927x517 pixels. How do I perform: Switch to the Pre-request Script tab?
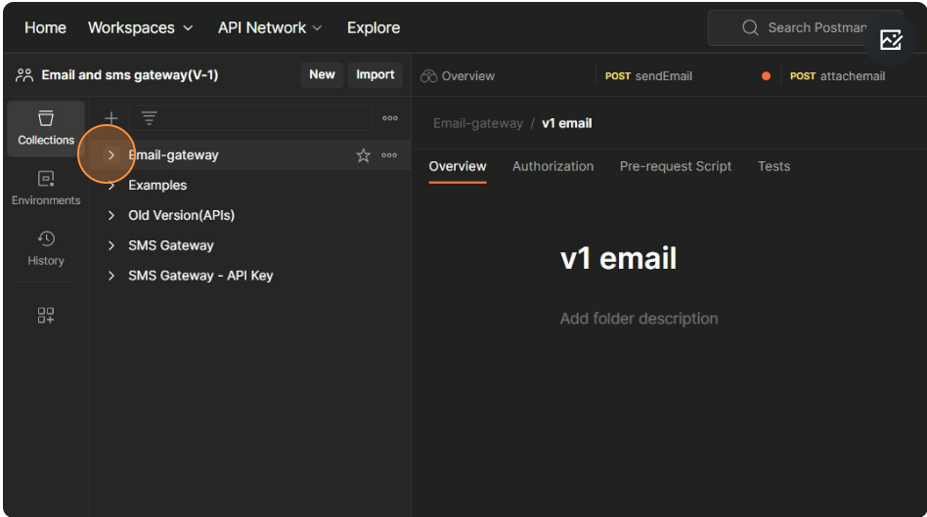[x=675, y=166]
